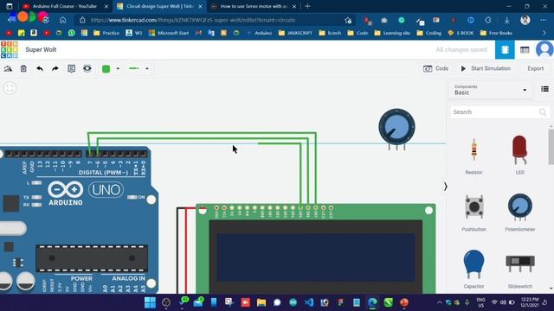Open the Microsoft Start bookmark

click(169, 33)
